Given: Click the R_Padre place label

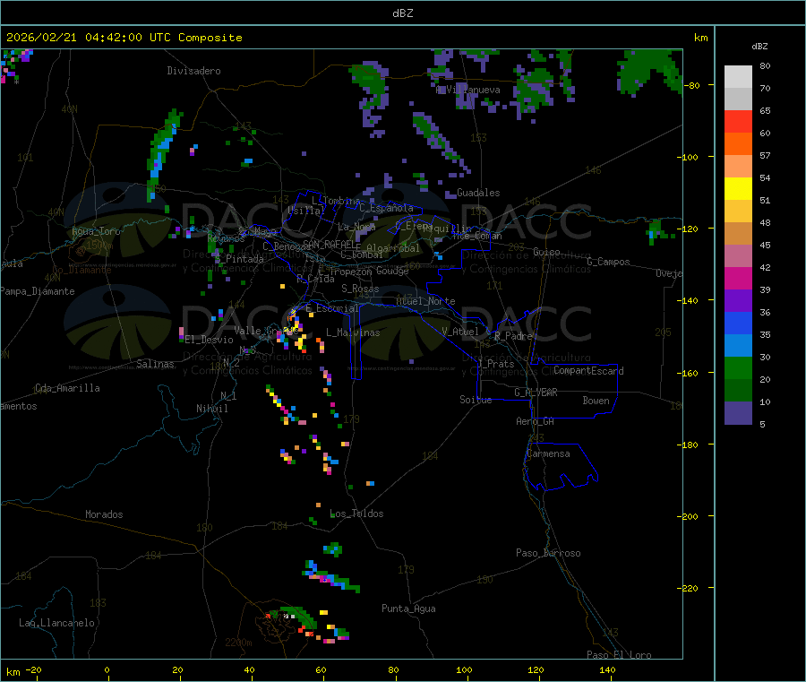Looking at the screenshot, I should pyautogui.click(x=513, y=336).
